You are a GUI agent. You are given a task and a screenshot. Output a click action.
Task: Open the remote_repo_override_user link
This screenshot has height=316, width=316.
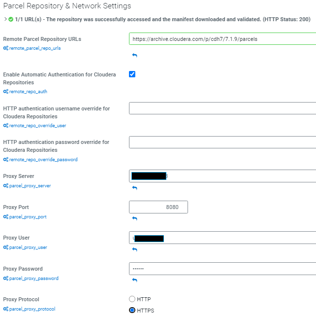click(x=38, y=126)
